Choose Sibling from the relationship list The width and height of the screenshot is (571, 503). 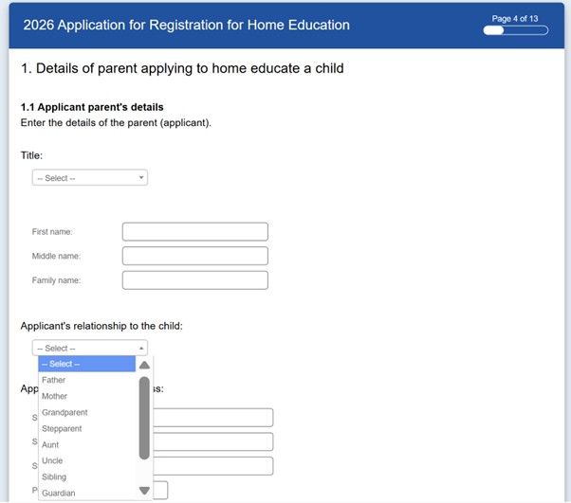coord(86,476)
